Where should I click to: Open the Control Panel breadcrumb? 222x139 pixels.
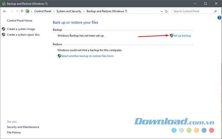(43, 11)
